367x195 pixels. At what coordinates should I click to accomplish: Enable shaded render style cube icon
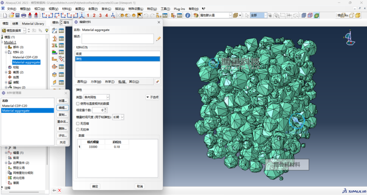point(358,15)
